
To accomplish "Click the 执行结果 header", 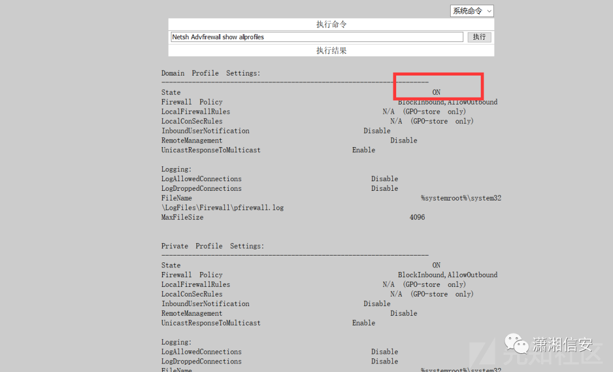I will 331,51.
